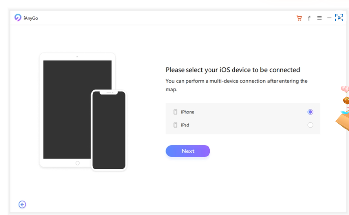Minimize the iAnyGo window
The width and height of the screenshot is (349, 215).
pos(329,18)
